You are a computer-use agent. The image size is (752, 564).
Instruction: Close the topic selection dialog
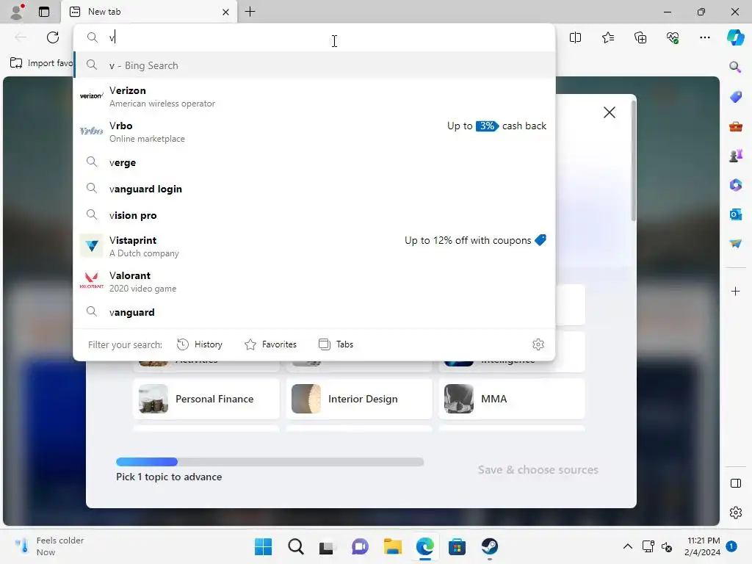click(x=609, y=112)
